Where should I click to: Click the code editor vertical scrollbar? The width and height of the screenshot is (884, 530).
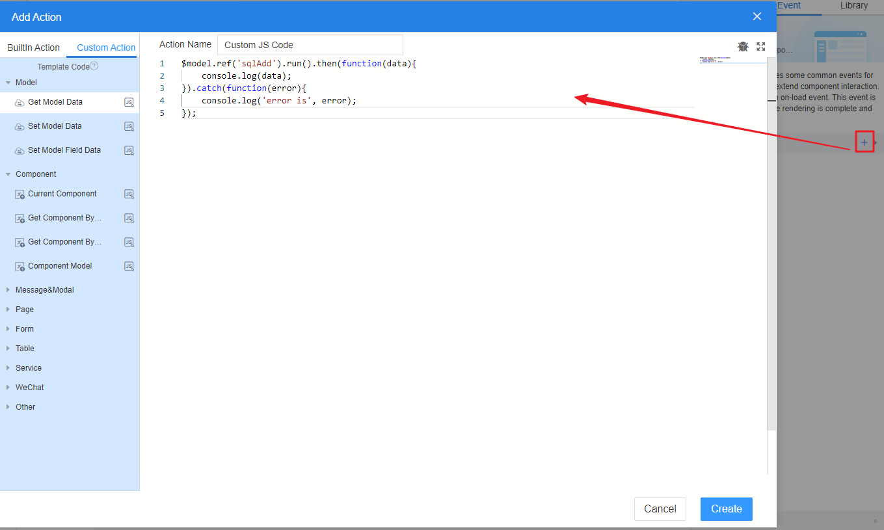click(771, 244)
